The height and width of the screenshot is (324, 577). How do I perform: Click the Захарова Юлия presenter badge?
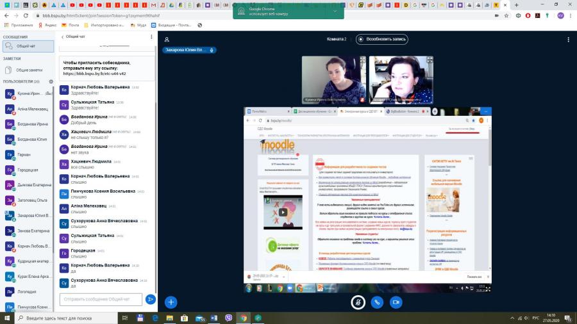pos(189,50)
